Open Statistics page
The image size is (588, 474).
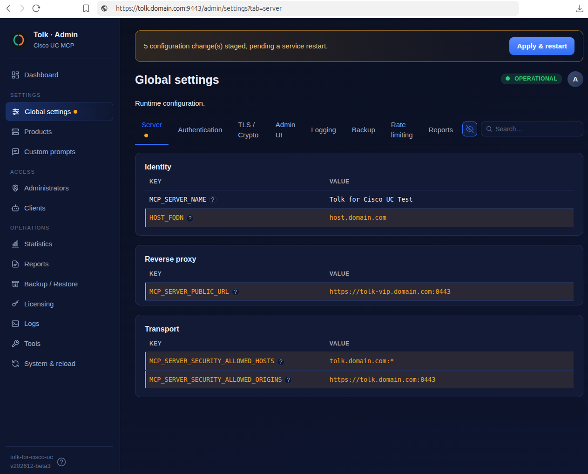click(x=59, y=244)
